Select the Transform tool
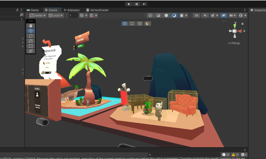Screen dimensions: 266x159 (31, 51)
